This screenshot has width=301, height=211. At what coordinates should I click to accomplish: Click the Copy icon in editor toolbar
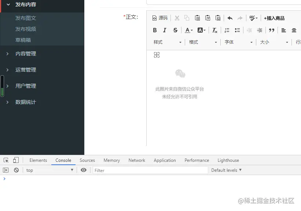pyautogui.click(x=187, y=18)
